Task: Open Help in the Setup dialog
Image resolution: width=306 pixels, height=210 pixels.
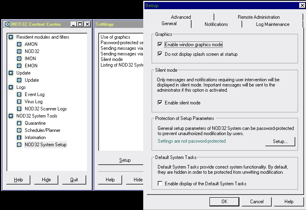Action: 289,201
